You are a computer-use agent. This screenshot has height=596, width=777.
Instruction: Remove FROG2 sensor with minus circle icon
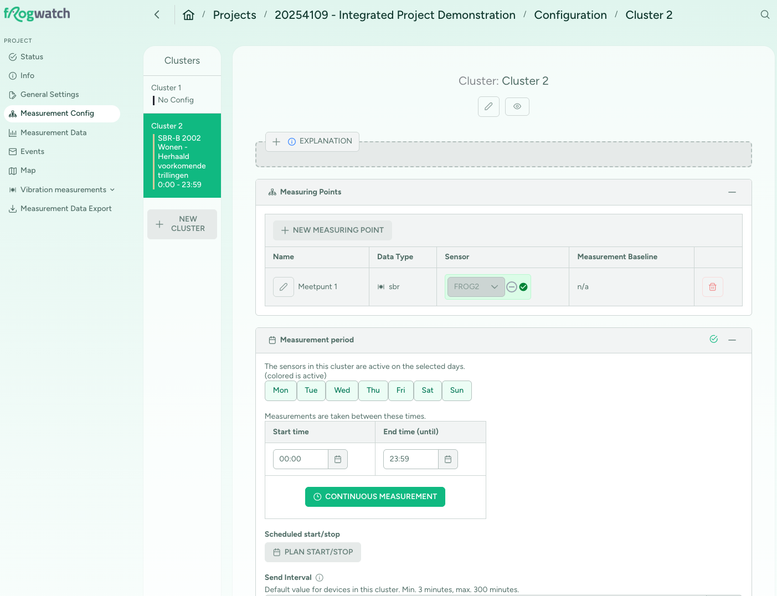[512, 287]
